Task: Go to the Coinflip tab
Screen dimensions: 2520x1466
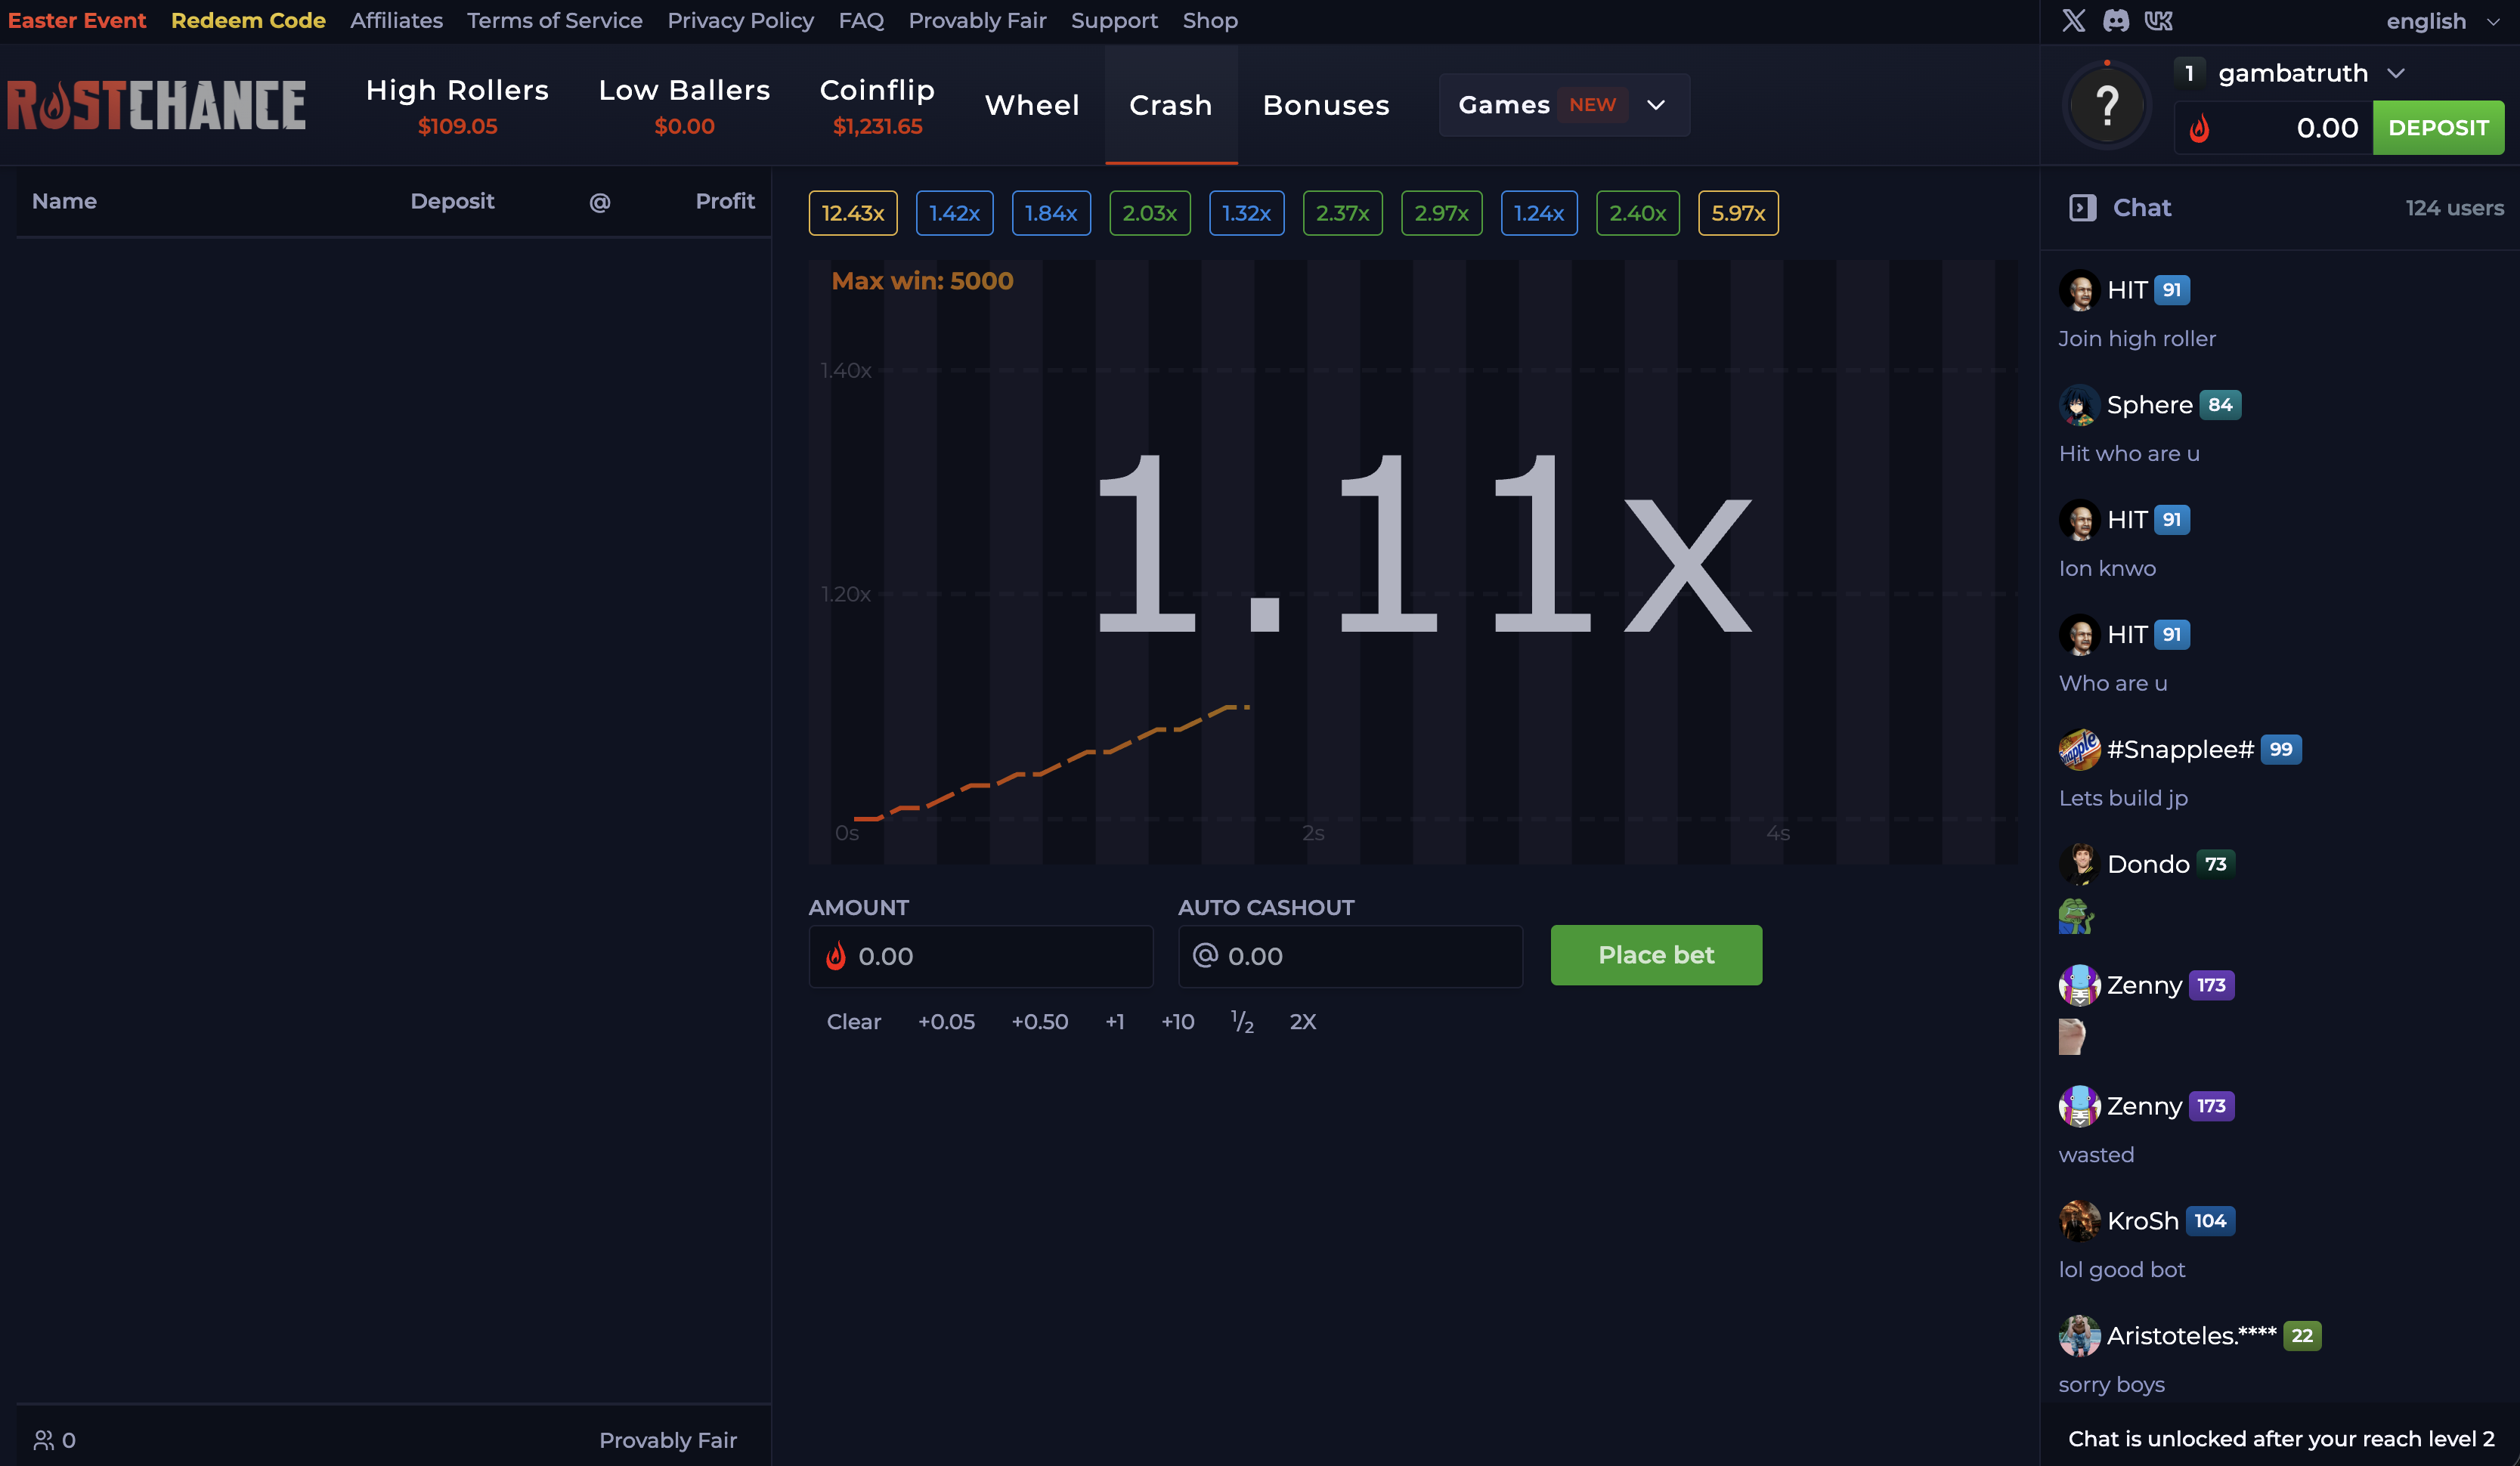Action: pyautogui.click(x=877, y=105)
